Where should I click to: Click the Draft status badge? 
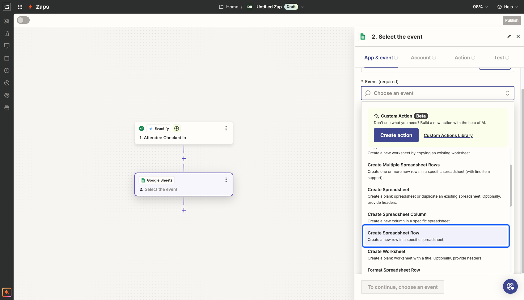[x=291, y=7]
